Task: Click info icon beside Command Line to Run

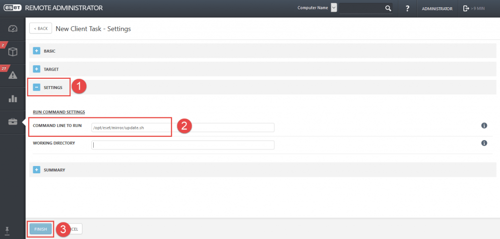Action: click(484, 126)
